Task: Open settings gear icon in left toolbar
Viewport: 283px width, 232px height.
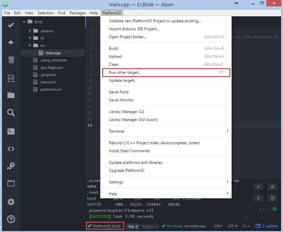Action: point(11,202)
